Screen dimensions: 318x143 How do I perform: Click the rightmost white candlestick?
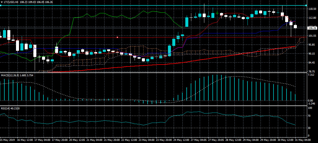pos(295,26)
